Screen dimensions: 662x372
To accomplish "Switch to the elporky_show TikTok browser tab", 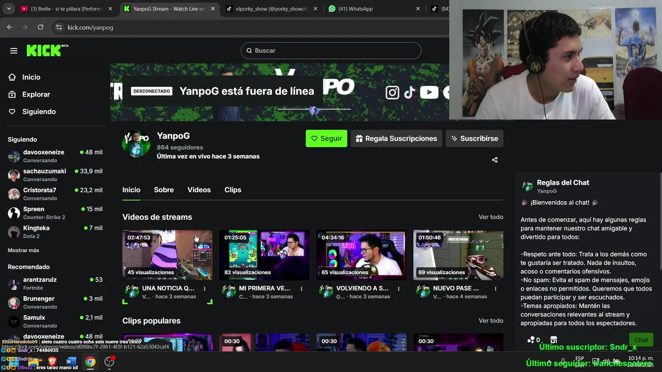I will click(x=271, y=9).
